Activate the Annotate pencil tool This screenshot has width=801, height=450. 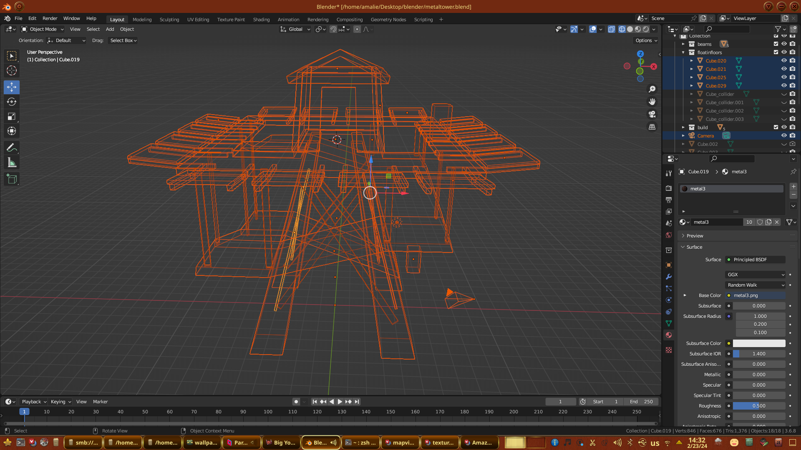click(x=12, y=148)
